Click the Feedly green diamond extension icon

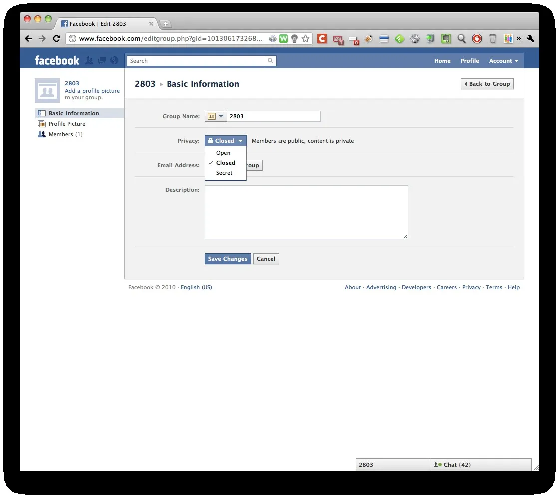click(400, 39)
